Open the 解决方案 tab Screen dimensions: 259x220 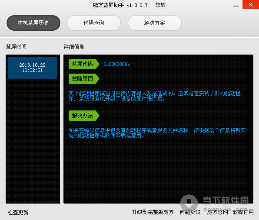155,23
